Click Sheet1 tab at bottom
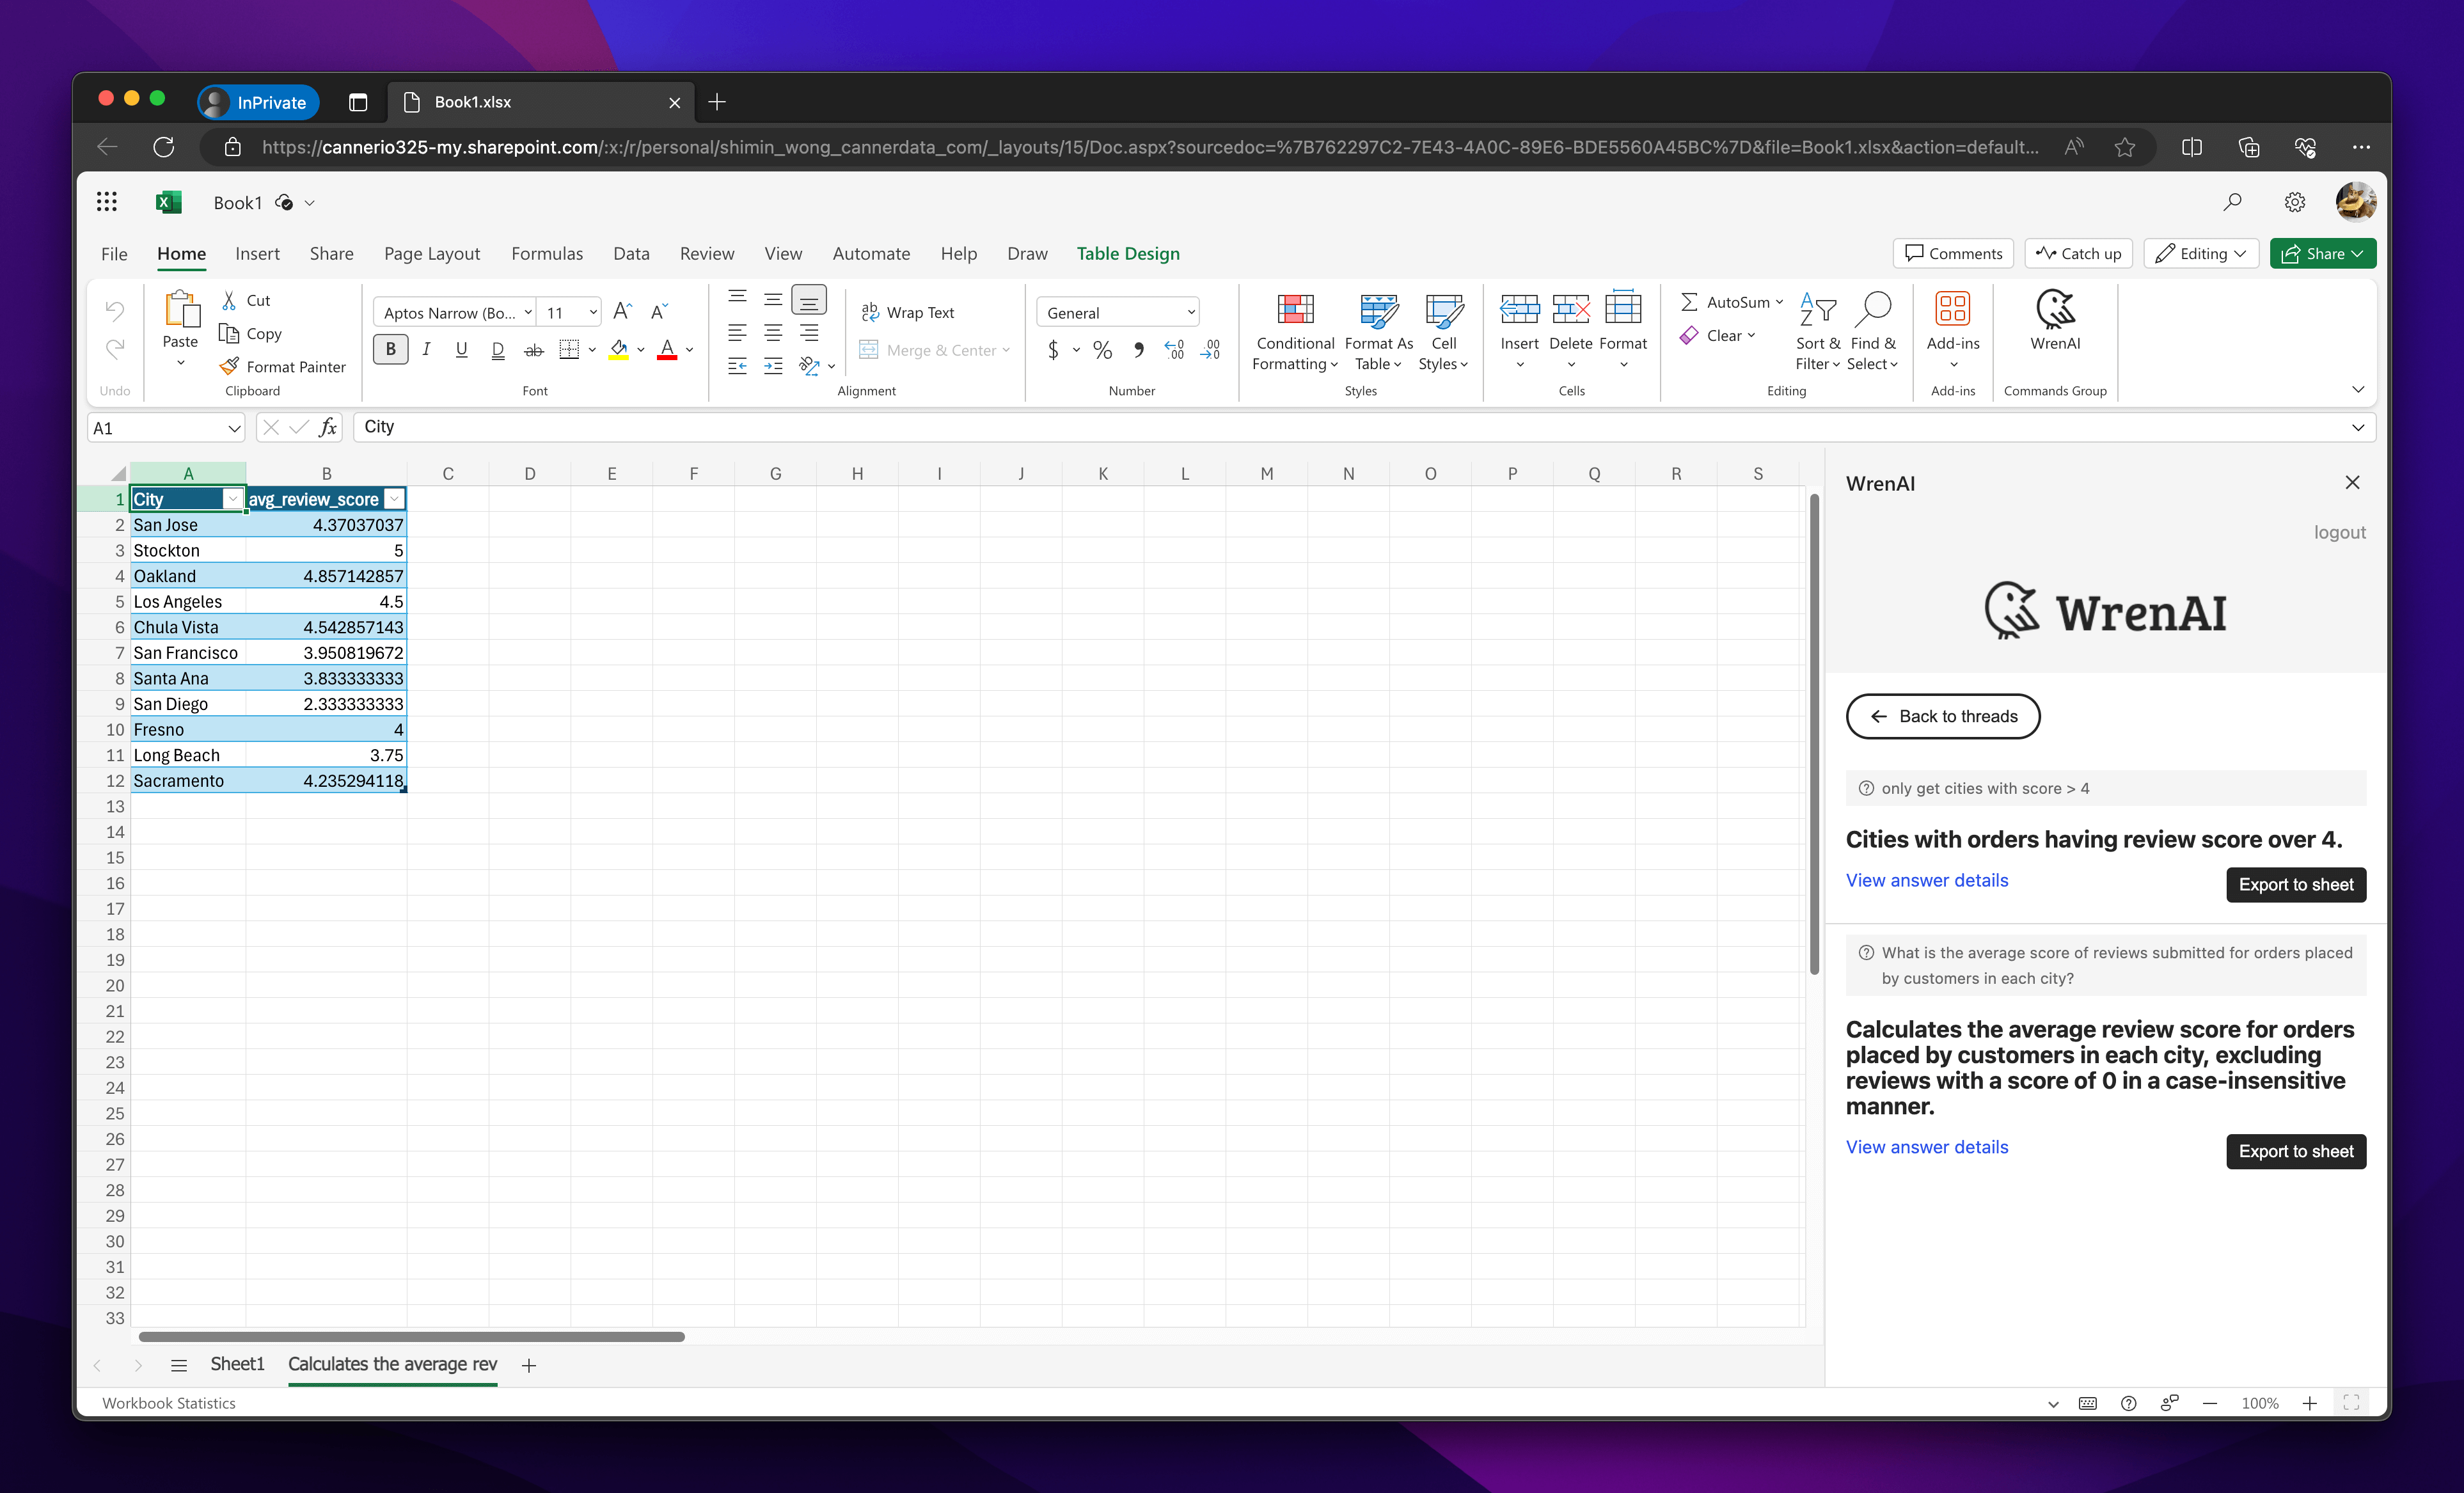 point(236,1364)
